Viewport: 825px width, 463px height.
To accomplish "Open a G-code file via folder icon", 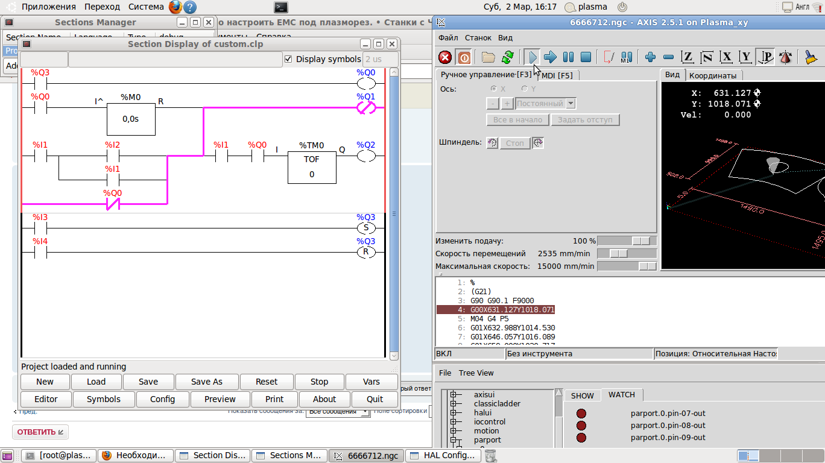I will click(x=488, y=57).
